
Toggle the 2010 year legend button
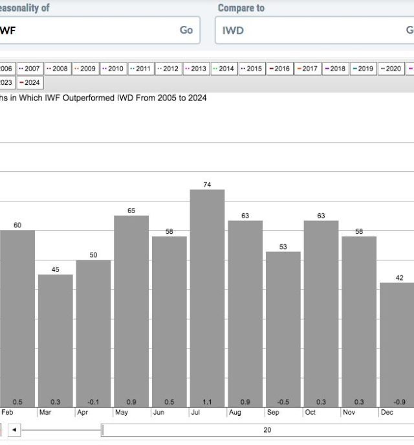pos(113,69)
